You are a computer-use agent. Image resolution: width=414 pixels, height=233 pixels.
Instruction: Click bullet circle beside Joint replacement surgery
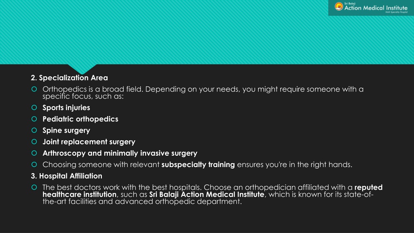[x=34, y=142]
